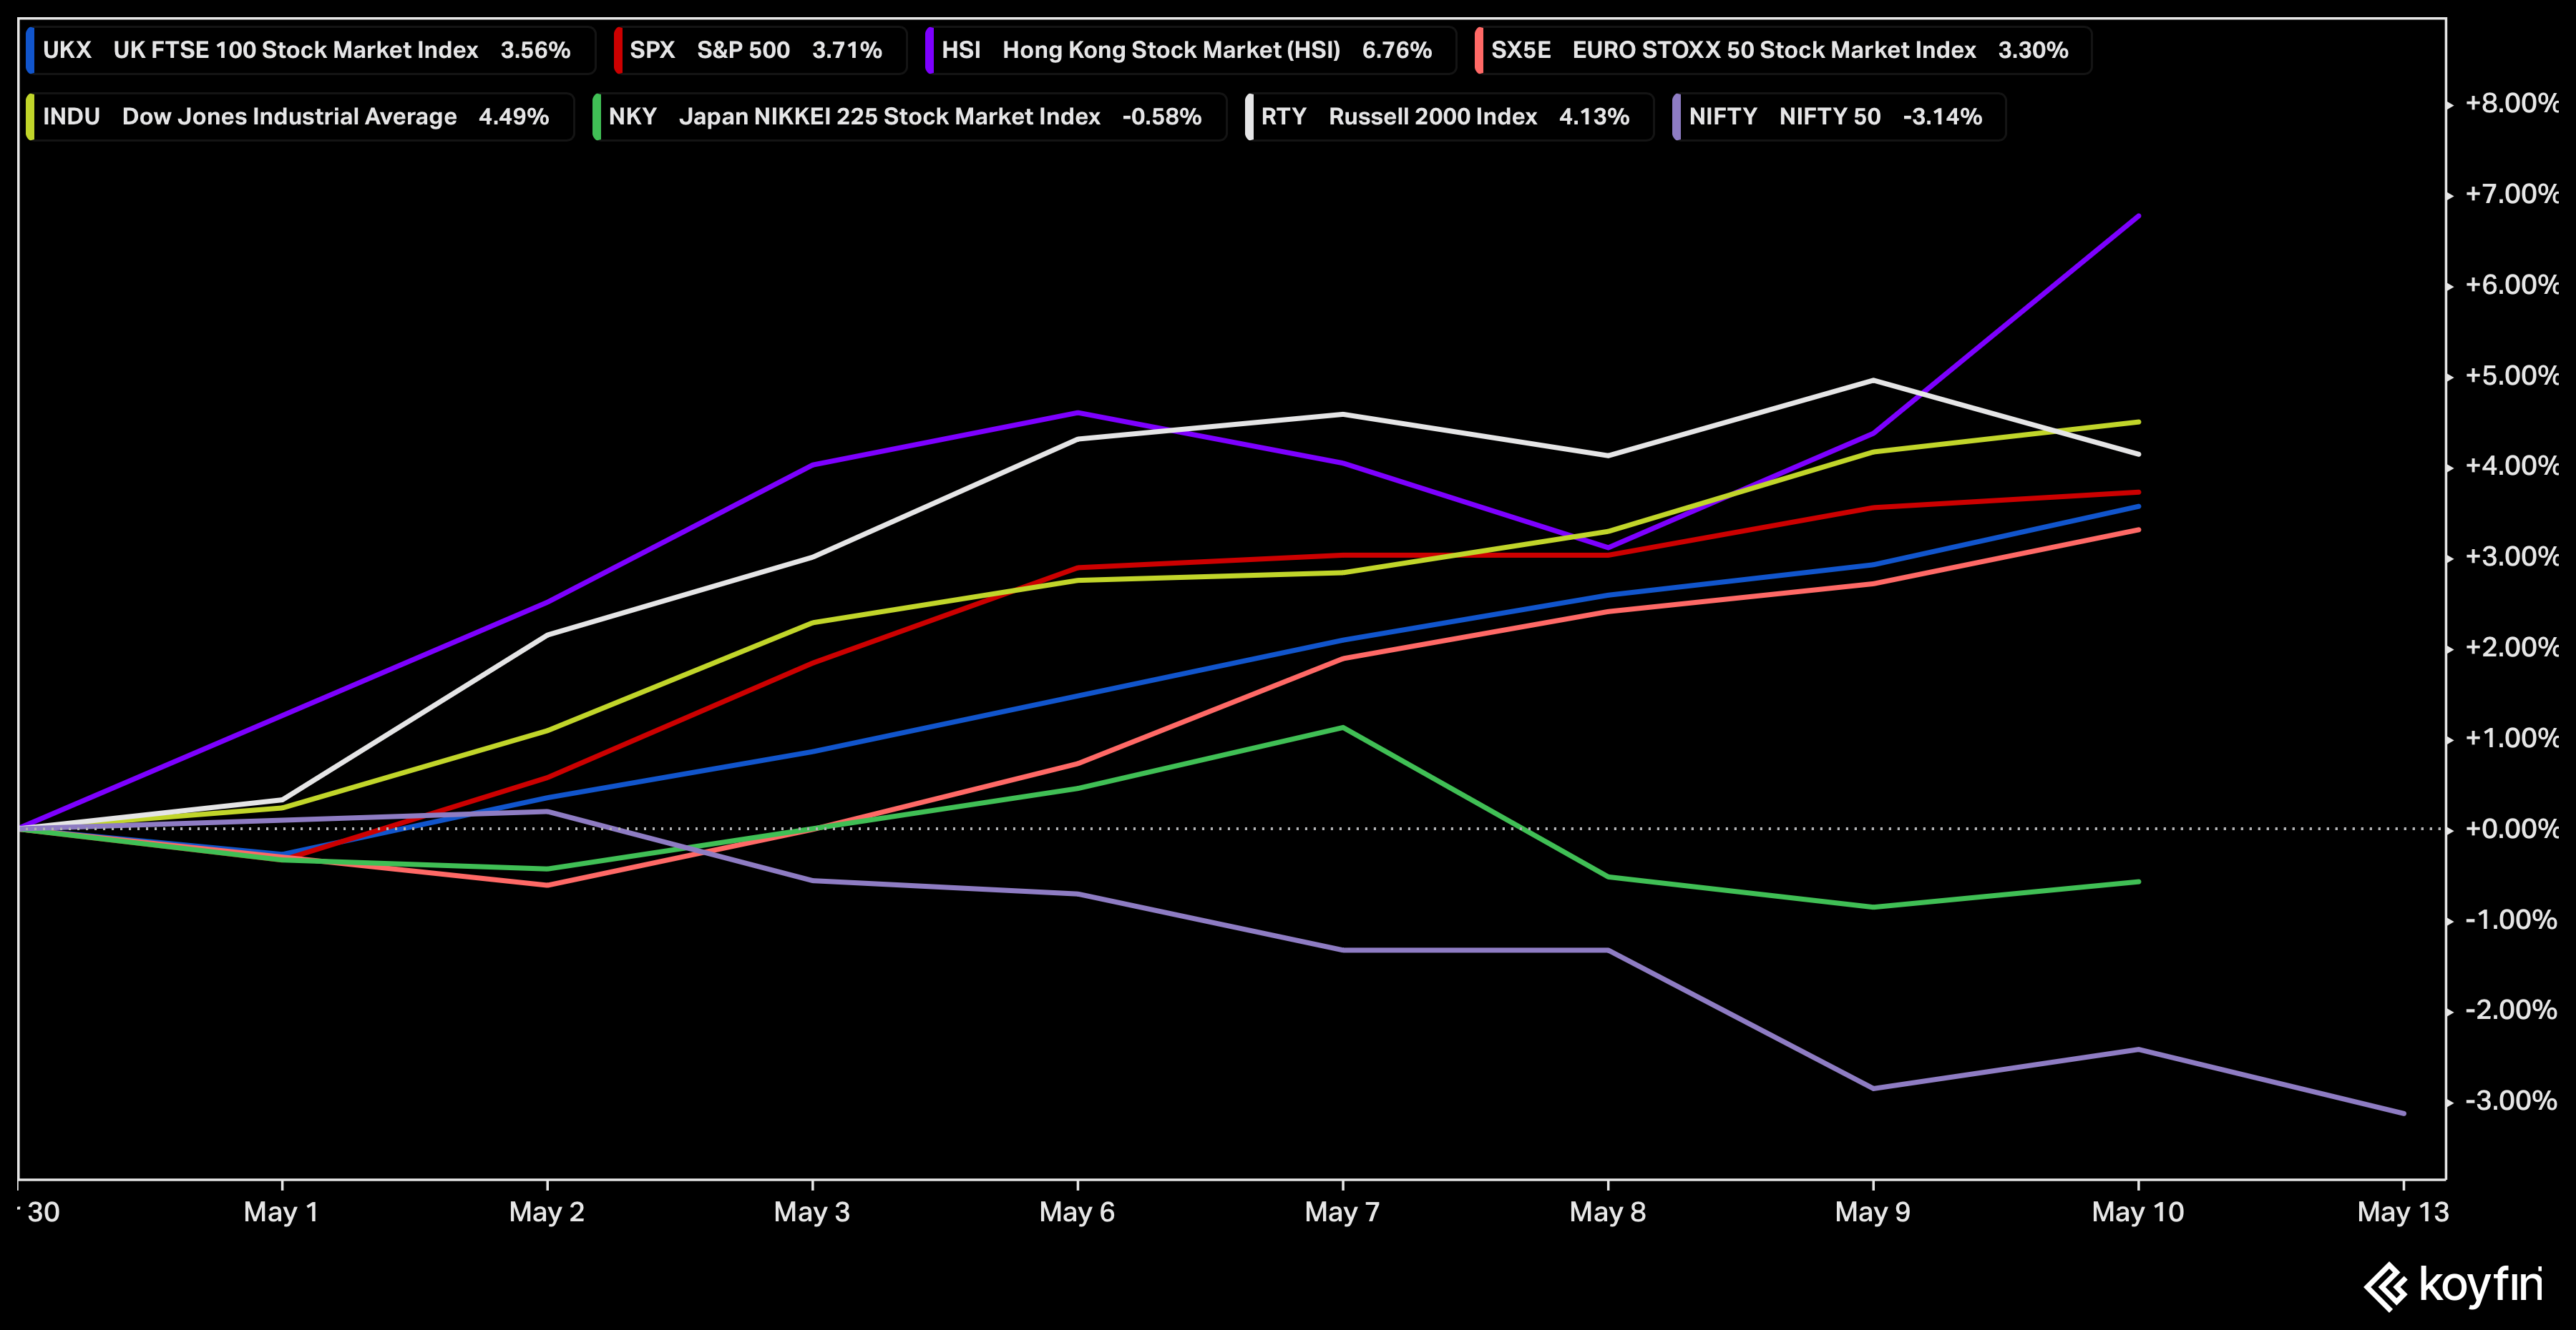Viewport: 2576px width, 1330px height.
Task: Click the NIFTY -3.14% value
Action: click(x=1942, y=117)
